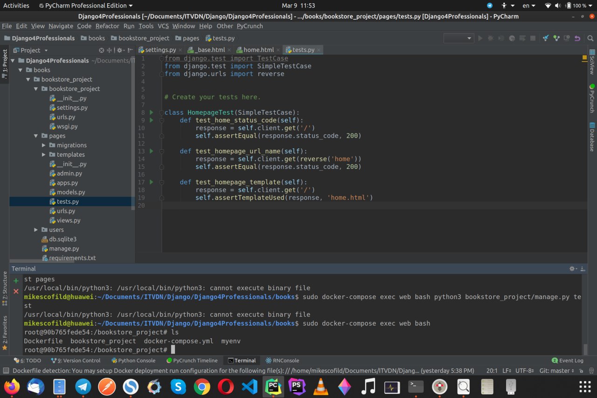Click the Locate/Scroll from Source target icon

tap(102, 50)
